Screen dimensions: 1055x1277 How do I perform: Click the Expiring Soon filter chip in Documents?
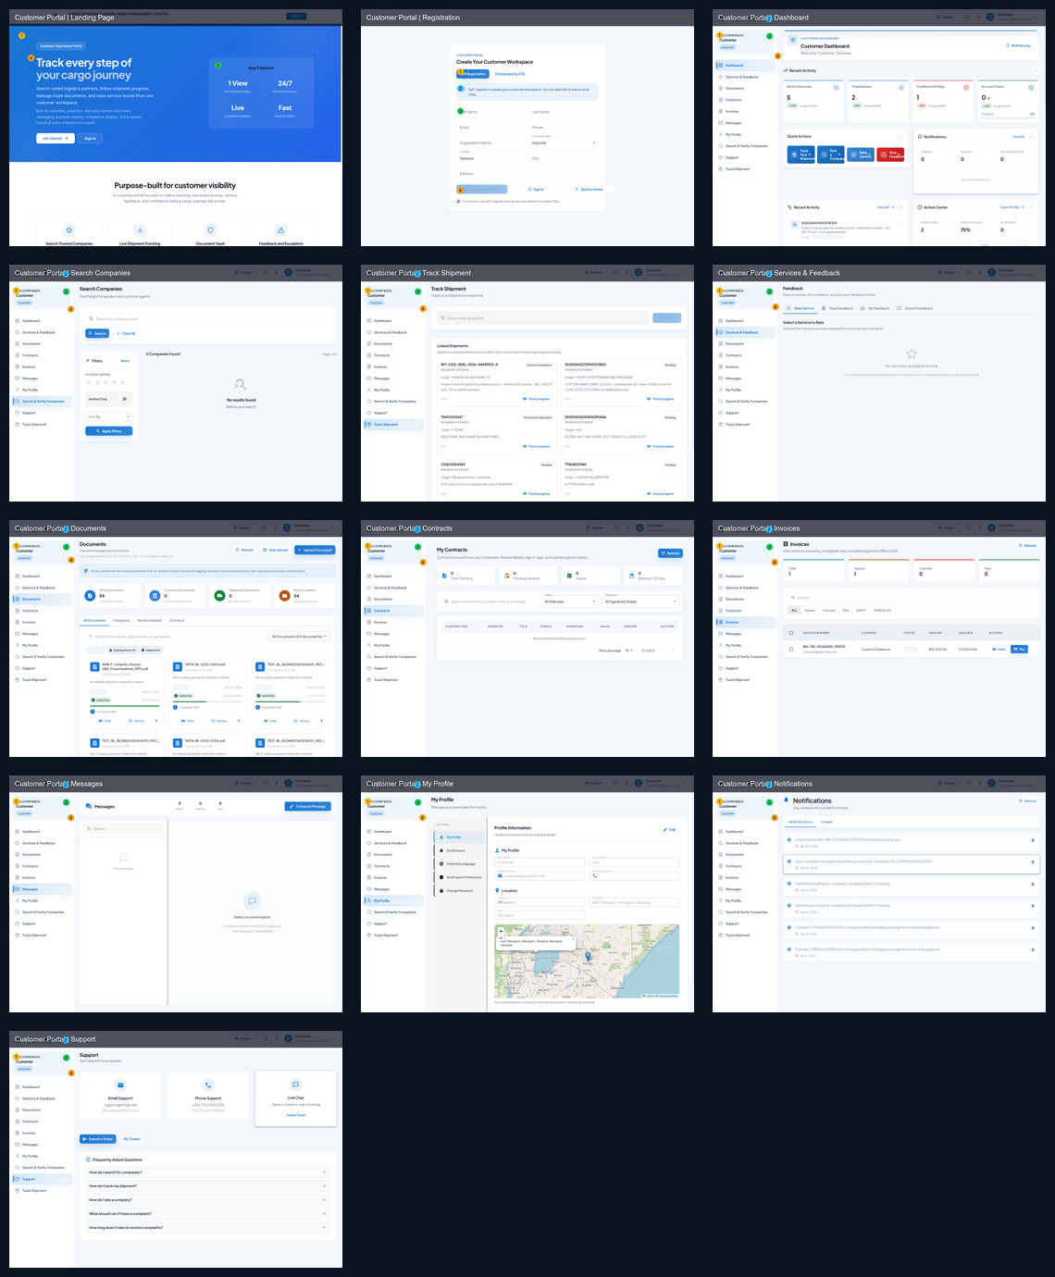122,650
